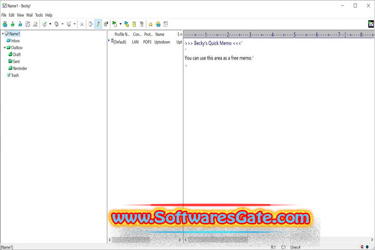Click the right arrow of memo pane scrollbar
The height and width of the screenshot is (250, 375).
pyautogui.click(x=372, y=240)
